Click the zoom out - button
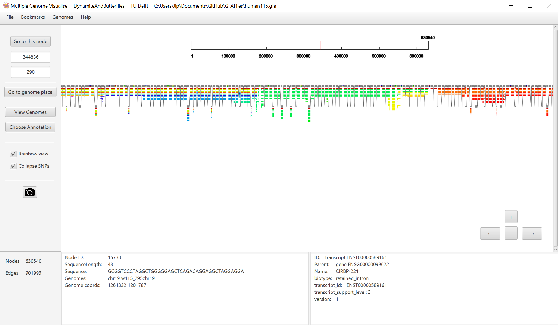Image resolution: width=558 pixels, height=325 pixels. [x=512, y=233]
